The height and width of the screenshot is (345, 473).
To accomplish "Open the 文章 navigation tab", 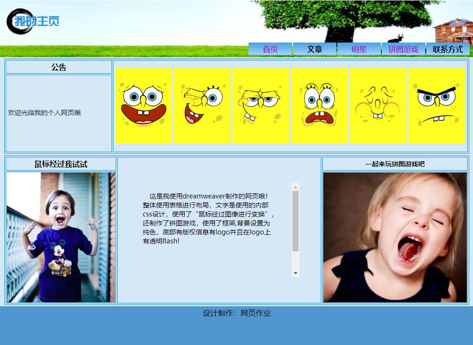I will point(315,49).
